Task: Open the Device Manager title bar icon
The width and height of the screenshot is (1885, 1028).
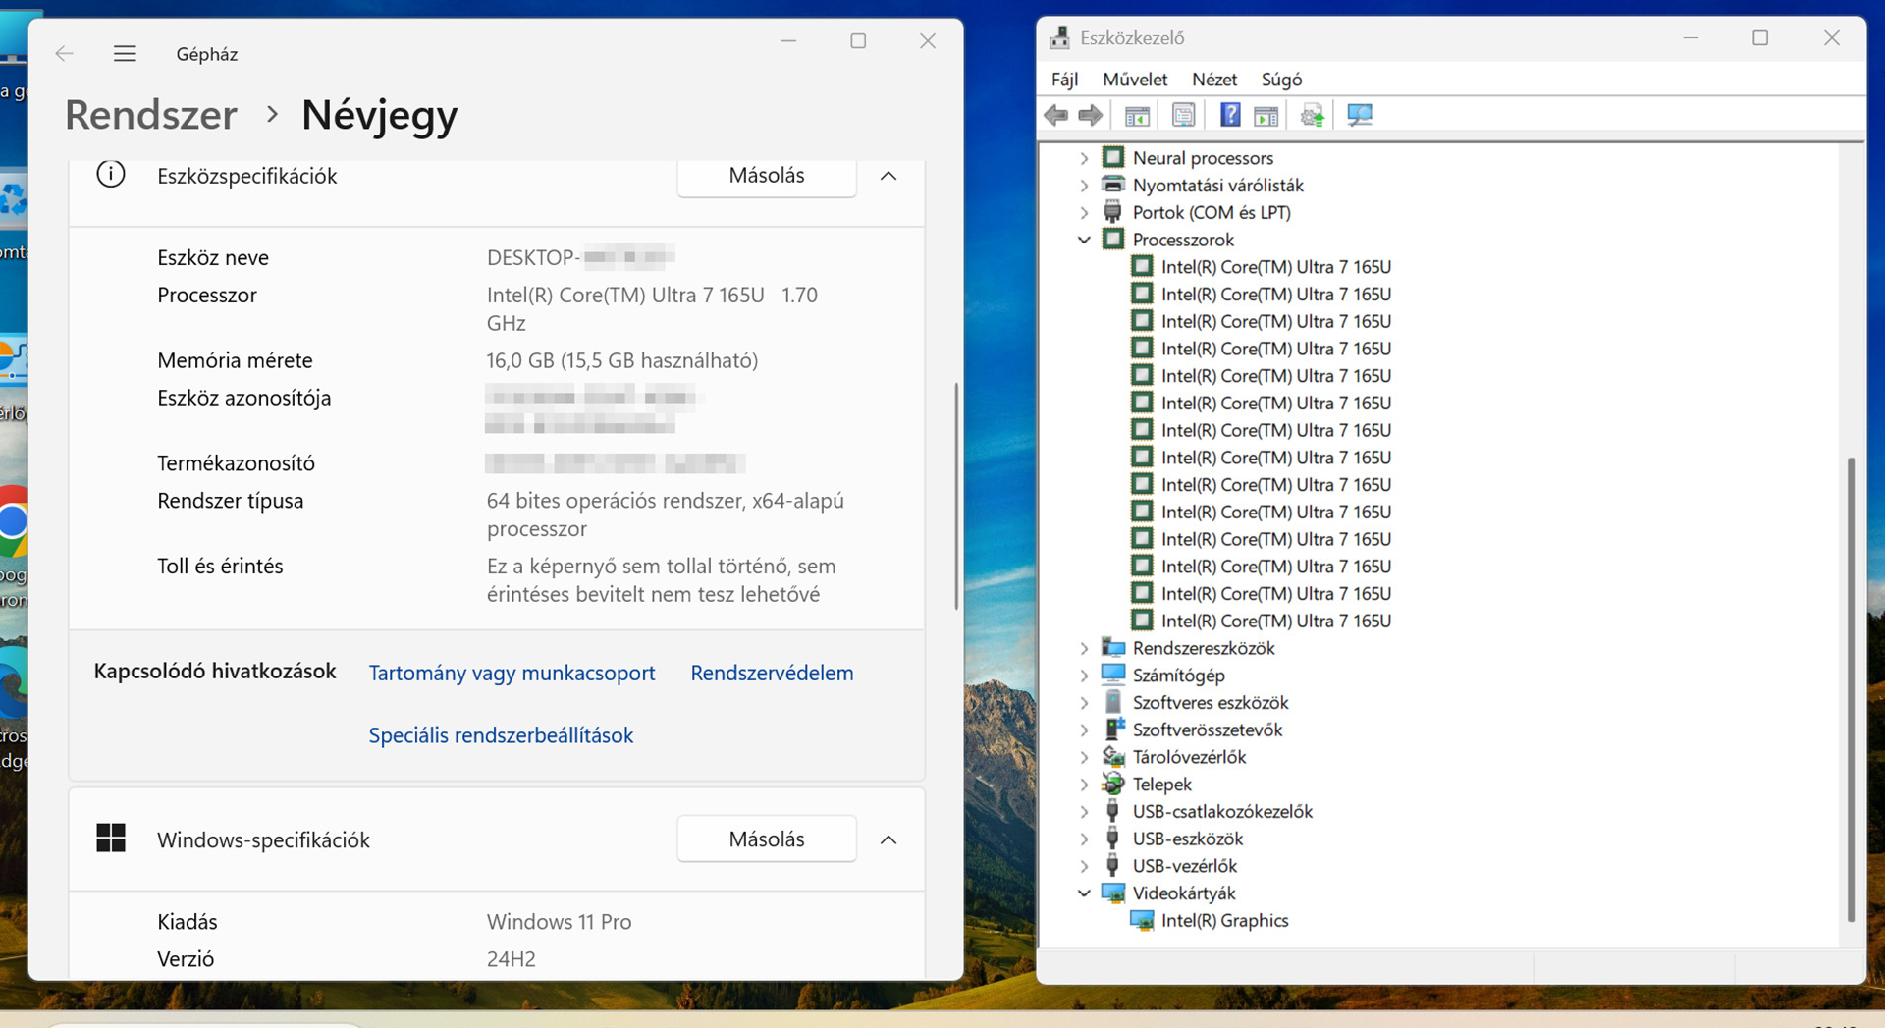Action: [1060, 38]
